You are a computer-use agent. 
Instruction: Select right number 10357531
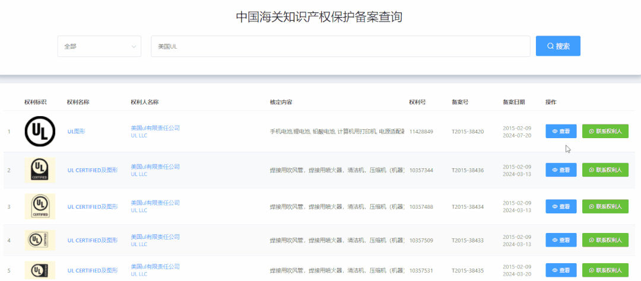point(421,270)
